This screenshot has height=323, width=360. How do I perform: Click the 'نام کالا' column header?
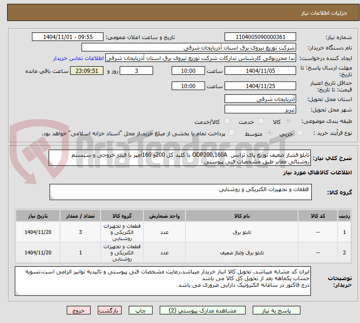(242, 216)
